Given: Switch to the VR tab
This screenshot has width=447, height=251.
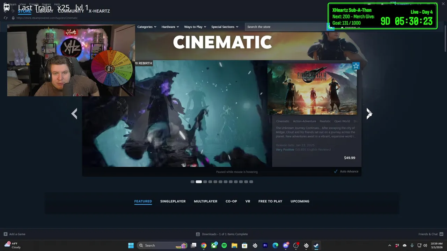Looking at the screenshot, I should pos(248,201).
